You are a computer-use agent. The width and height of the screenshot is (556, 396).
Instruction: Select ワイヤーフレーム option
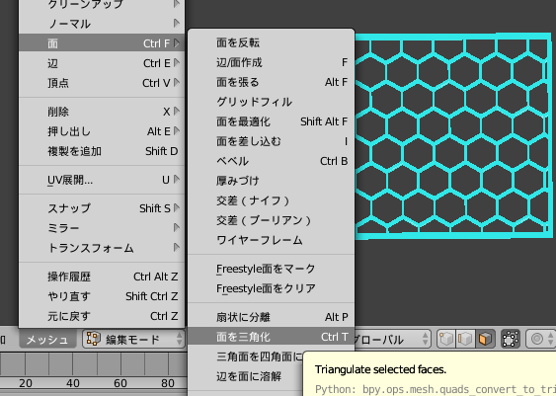coord(272,240)
